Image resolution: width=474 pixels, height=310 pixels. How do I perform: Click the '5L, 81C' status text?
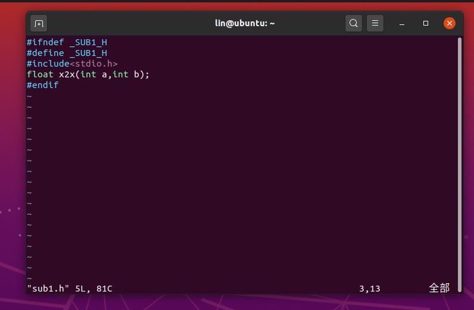point(93,289)
